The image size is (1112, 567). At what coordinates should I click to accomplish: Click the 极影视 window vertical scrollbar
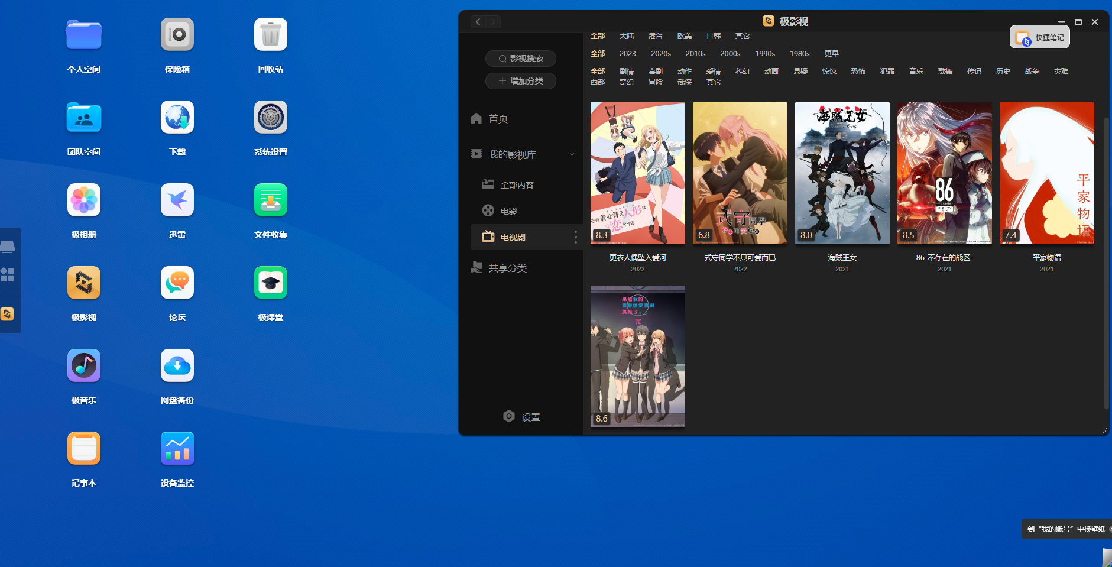point(1106,263)
